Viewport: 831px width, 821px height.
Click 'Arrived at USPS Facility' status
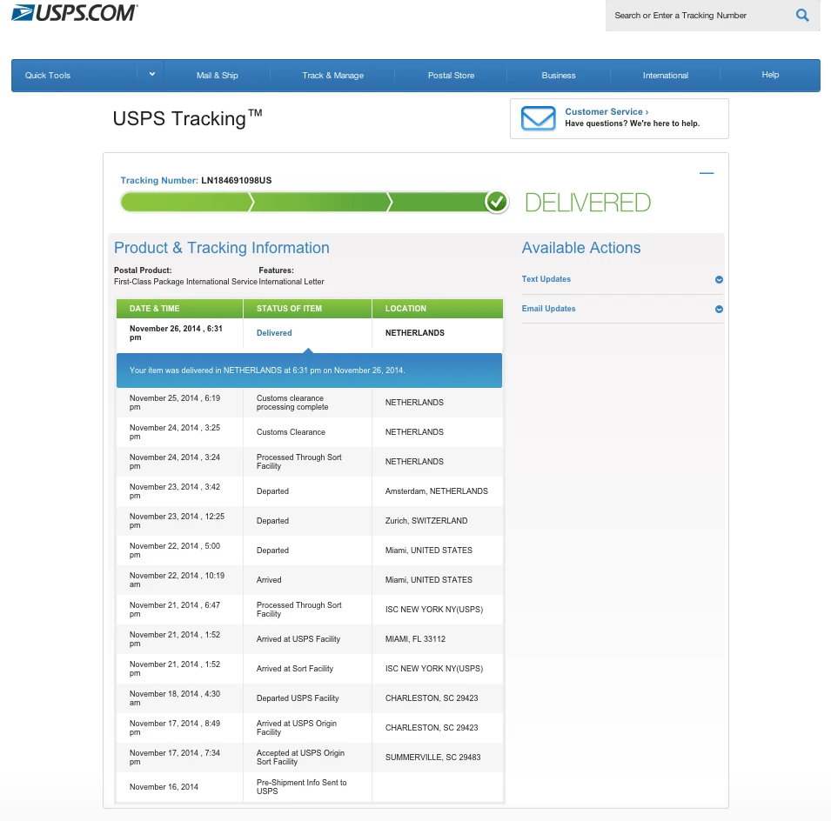click(298, 639)
